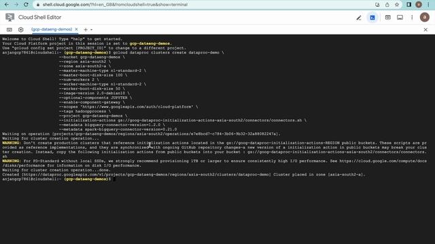Click '--image-version 2.0-debian10' line
Screen dimensions: 435x244
click(x=94, y=94)
